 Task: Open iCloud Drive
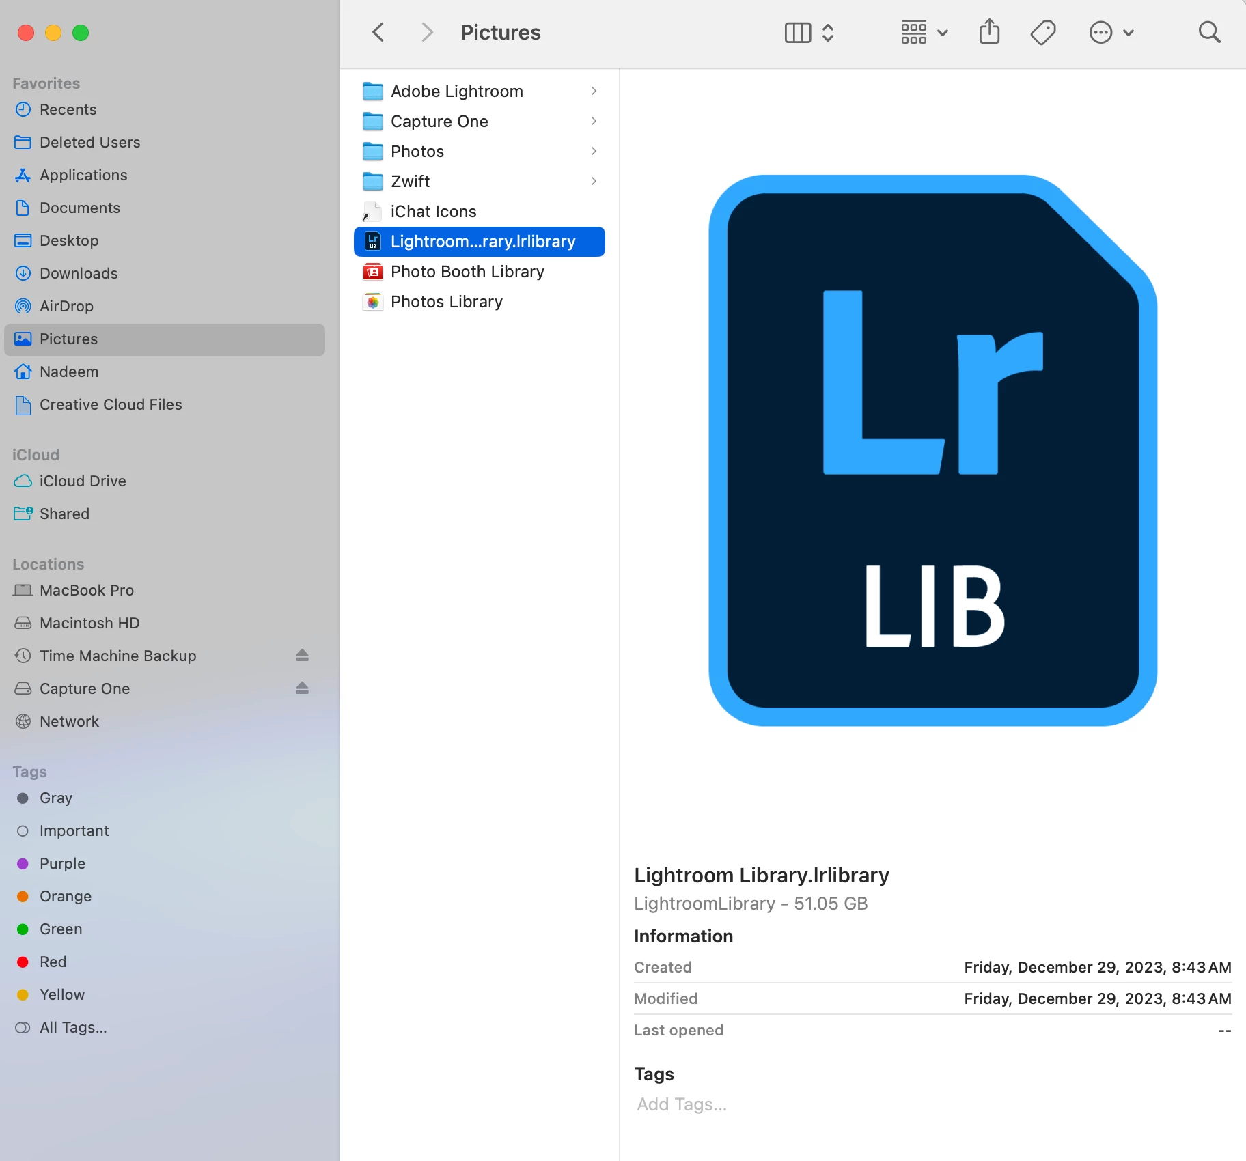(x=164, y=481)
